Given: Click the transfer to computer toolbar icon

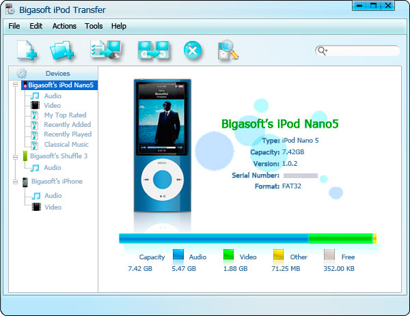Looking at the screenshot, I should click(x=106, y=51).
